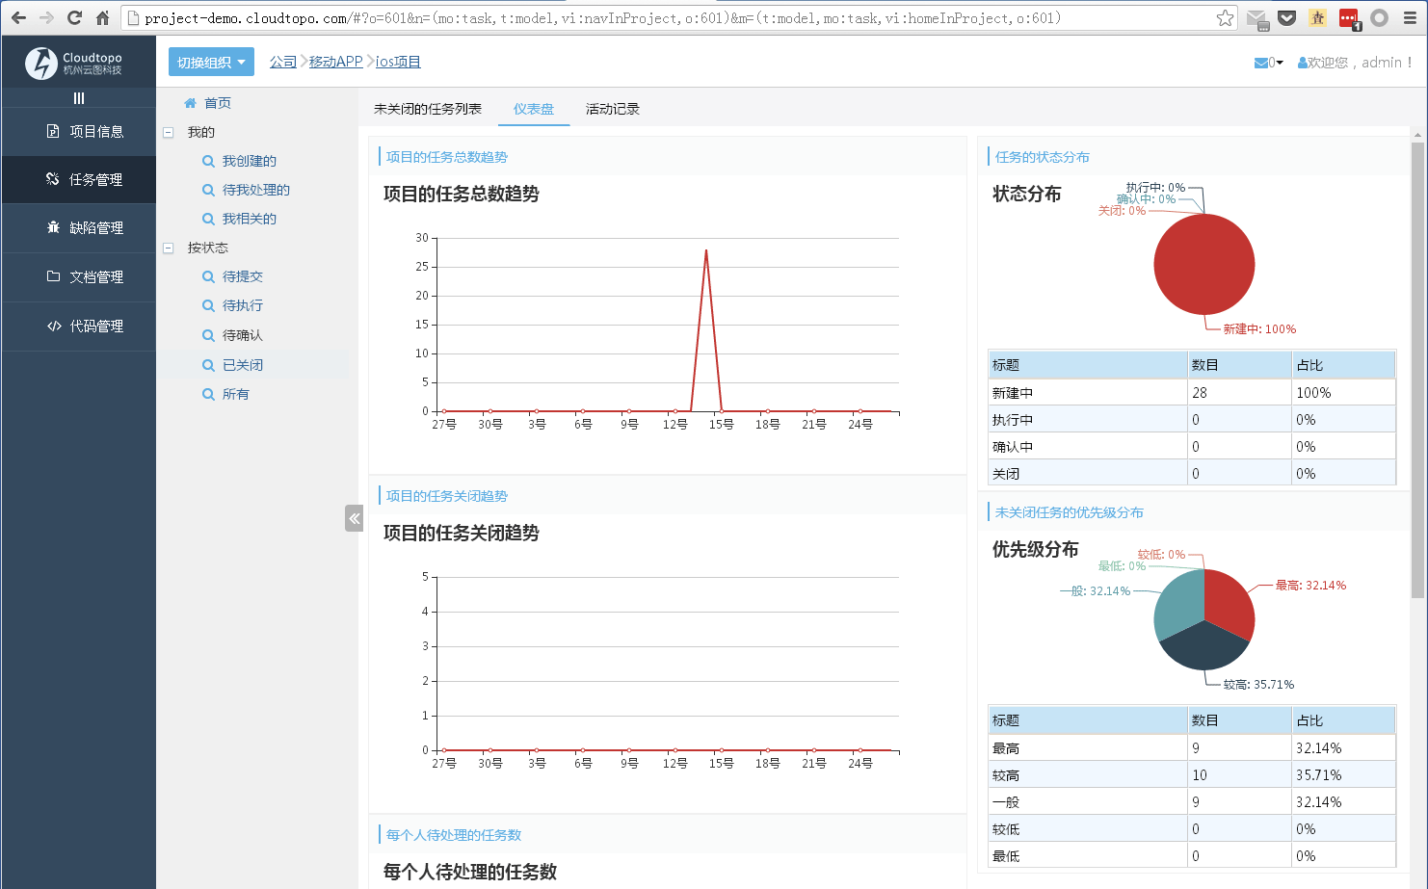This screenshot has height=889, width=1428.
Task: Click 新建中 row in status table
Action: (x=1192, y=392)
